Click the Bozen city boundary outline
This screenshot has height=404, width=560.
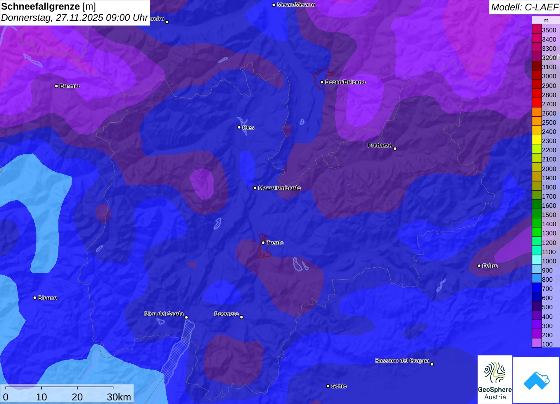pyautogui.click(x=322, y=79)
